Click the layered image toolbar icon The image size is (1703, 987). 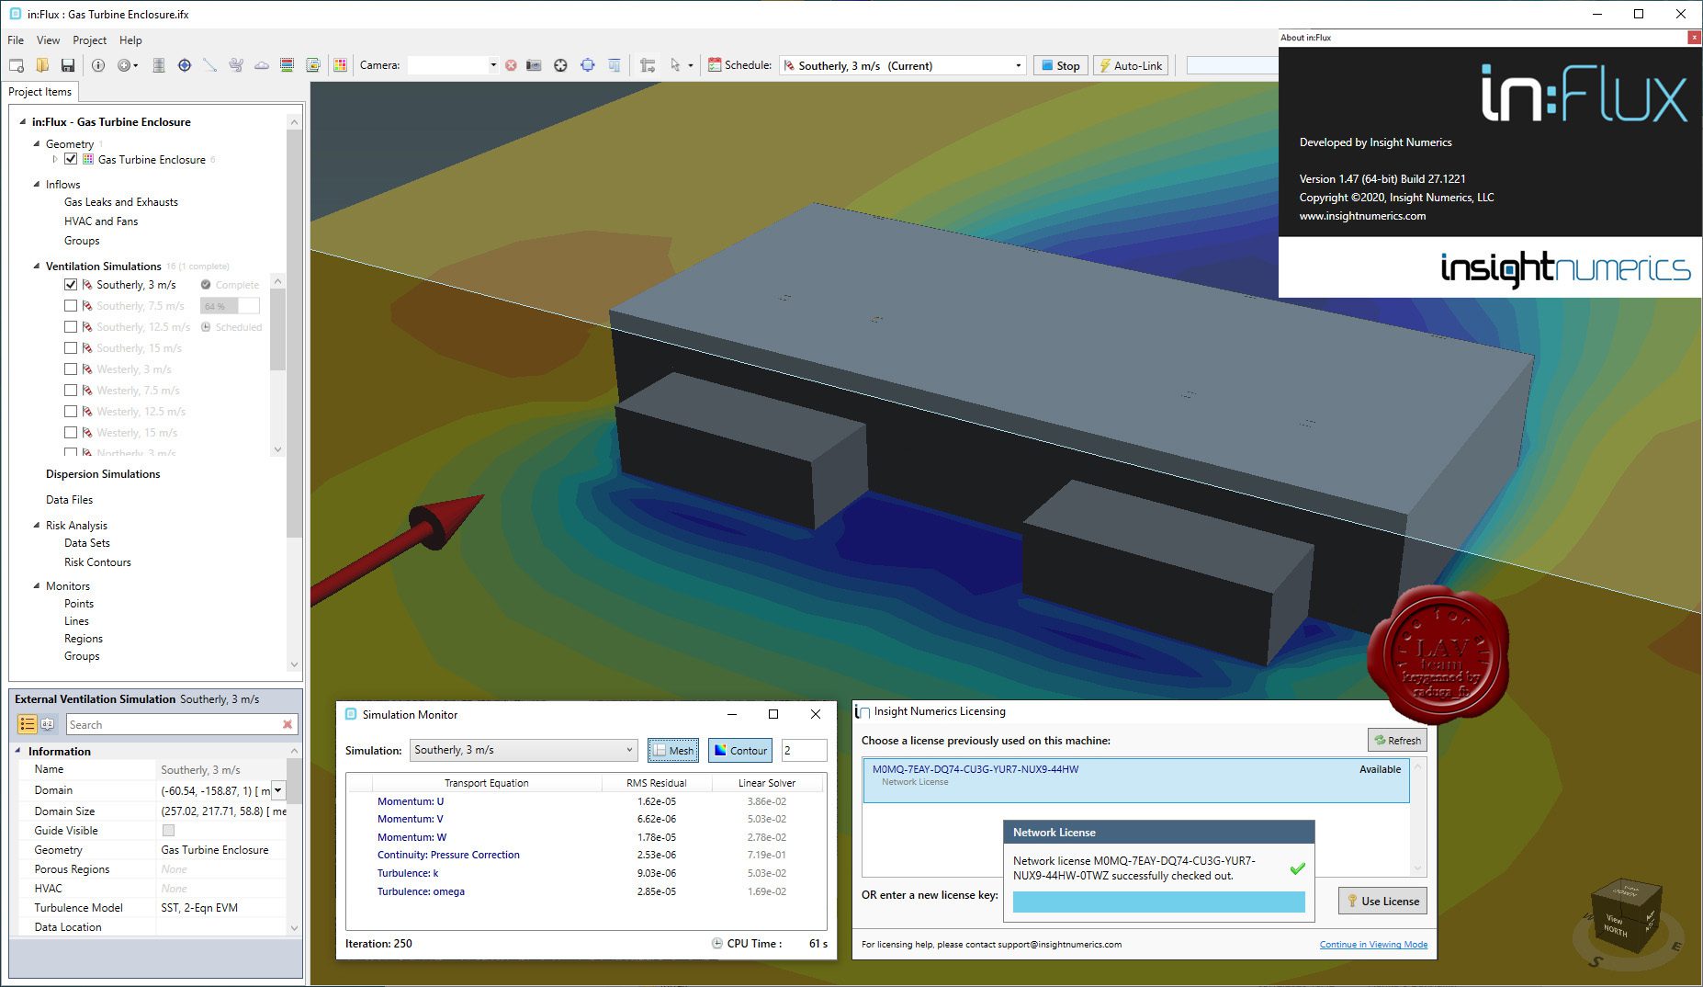313,65
